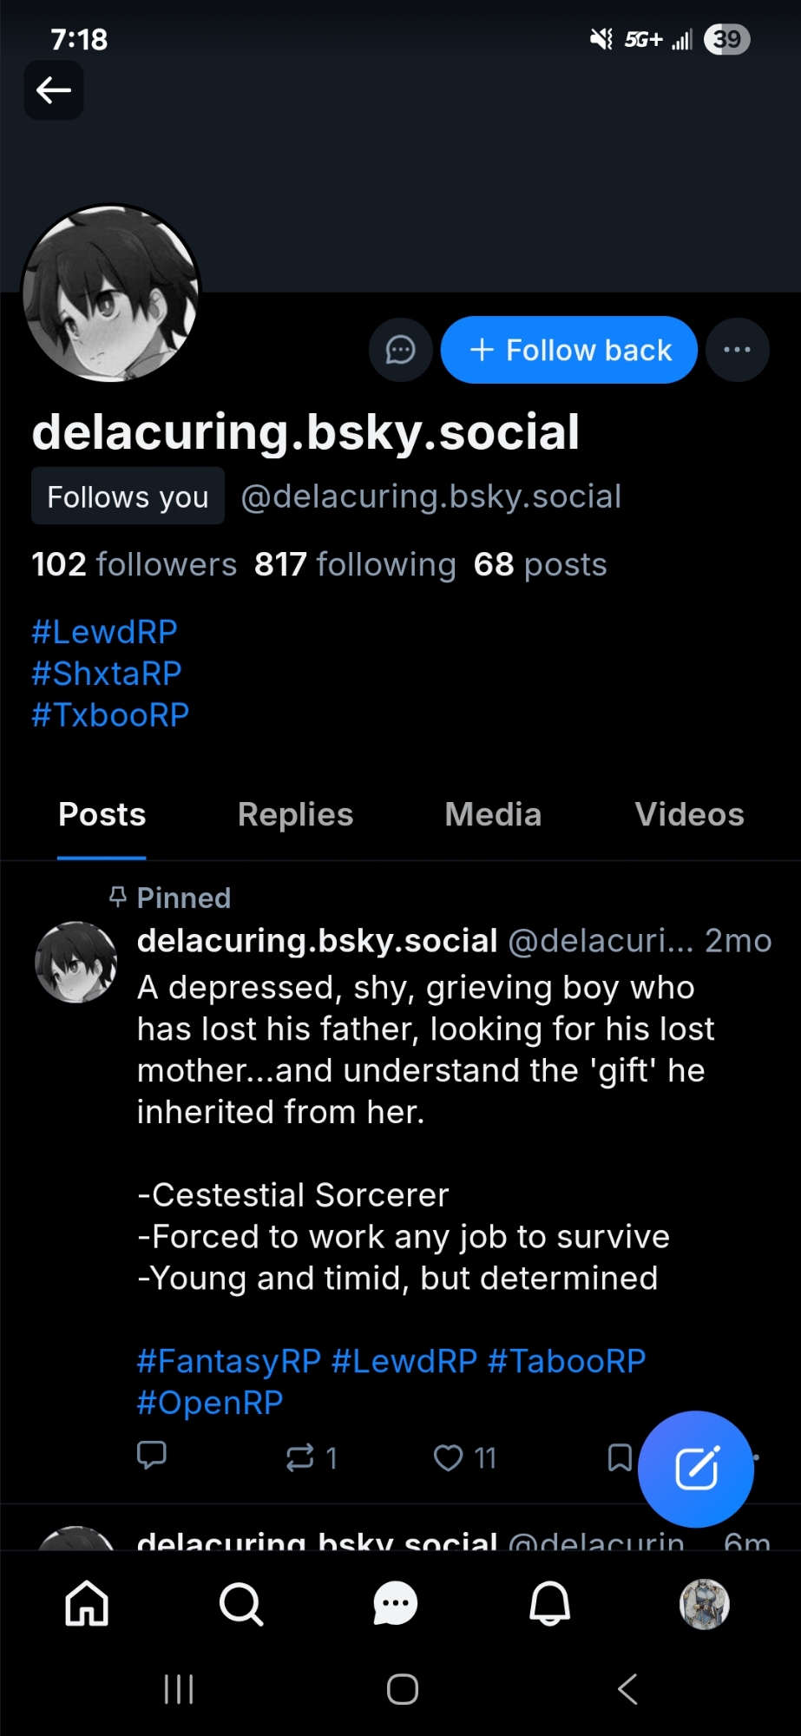This screenshot has height=1736, width=801.
Task: Open Notifications bell in bottom bar
Action: click(x=550, y=1603)
